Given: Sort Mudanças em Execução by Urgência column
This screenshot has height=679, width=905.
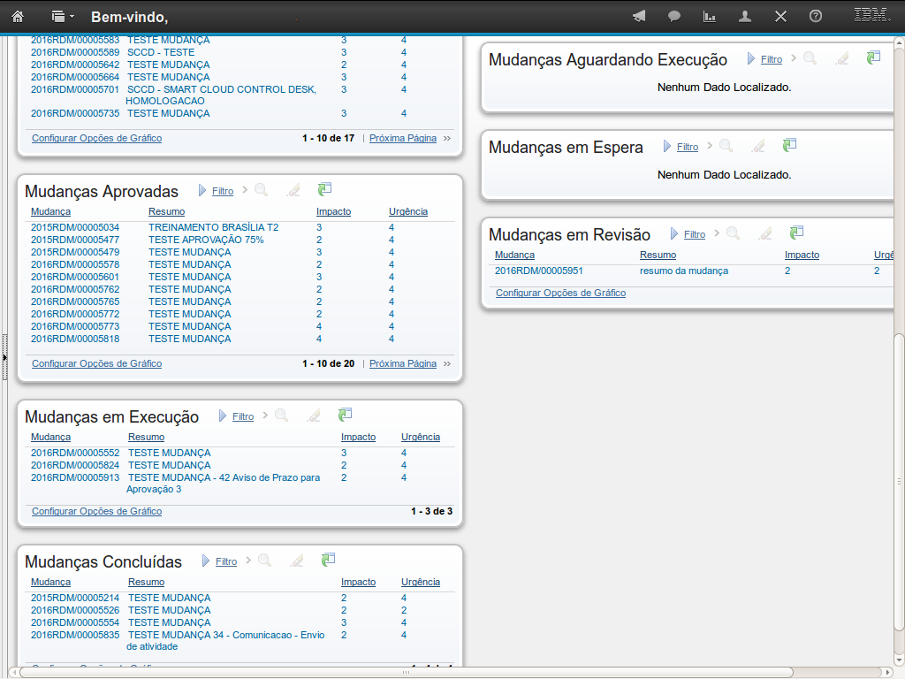Looking at the screenshot, I should click(x=420, y=438).
